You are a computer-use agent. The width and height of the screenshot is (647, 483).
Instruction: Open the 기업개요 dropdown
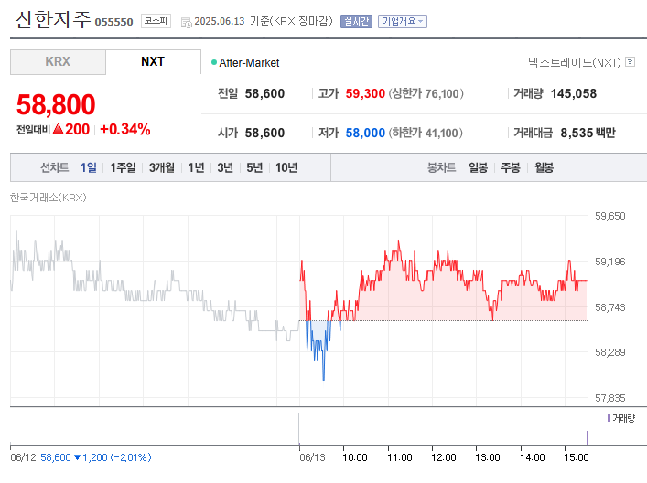[x=403, y=21]
